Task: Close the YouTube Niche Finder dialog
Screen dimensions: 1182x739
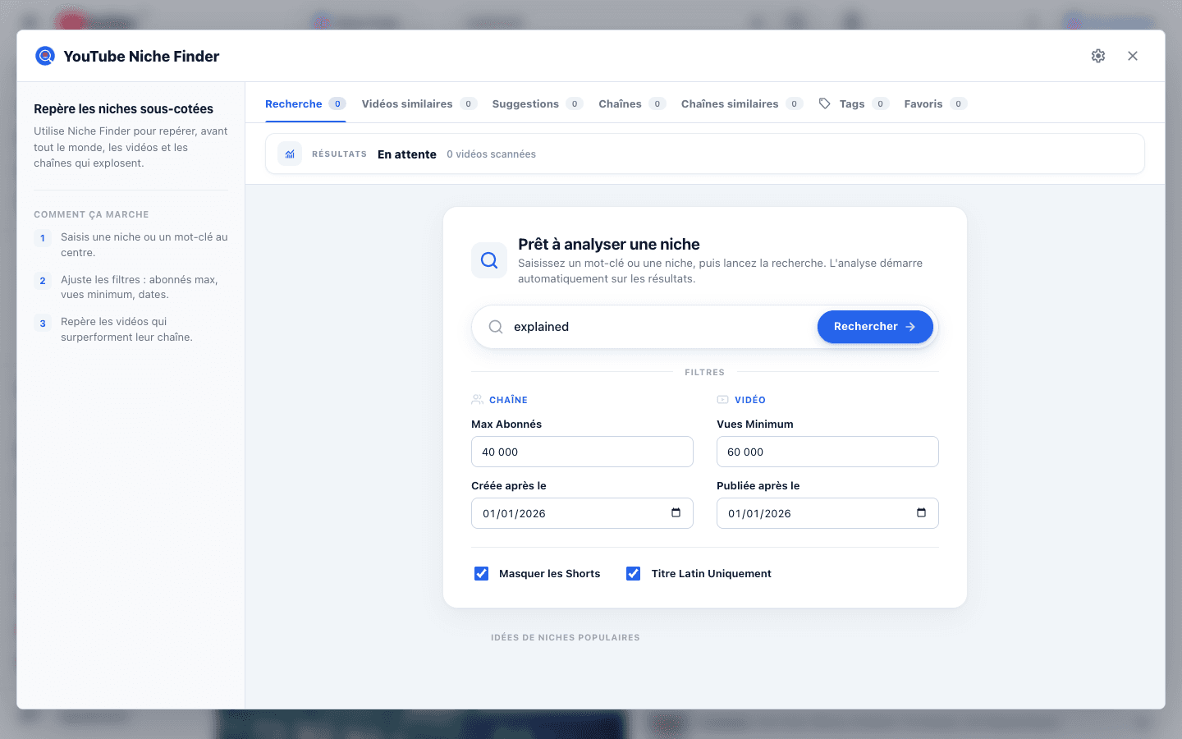Action: [x=1133, y=56]
